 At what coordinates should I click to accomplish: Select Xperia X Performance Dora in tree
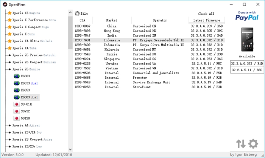click(34, 20)
